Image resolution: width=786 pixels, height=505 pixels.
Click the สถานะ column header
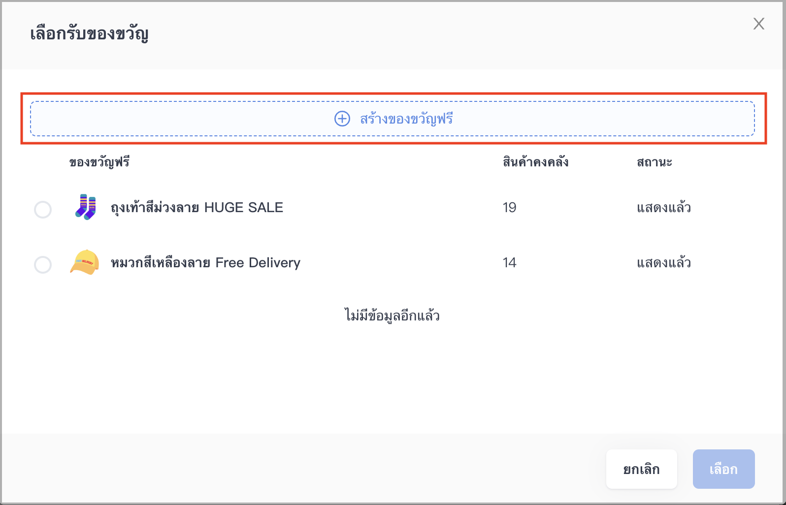(x=654, y=162)
